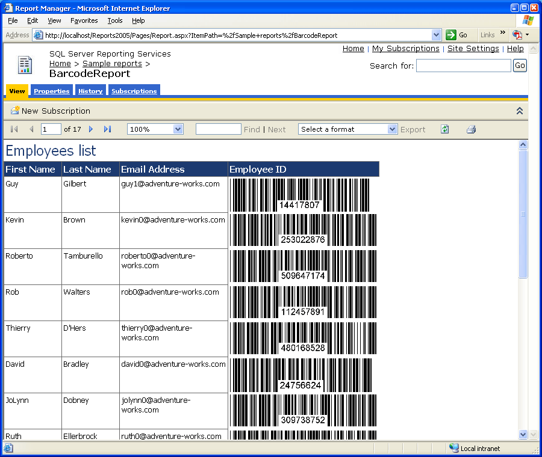Click New Subscription icon
Image resolution: width=542 pixels, height=457 pixels.
click(x=15, y=111)
